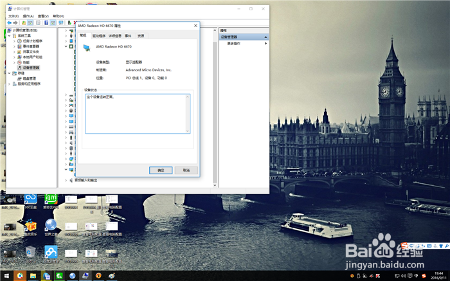Click the 确定 button in dialog
Viewport: 450px width, 281px height.
[161, 170]
